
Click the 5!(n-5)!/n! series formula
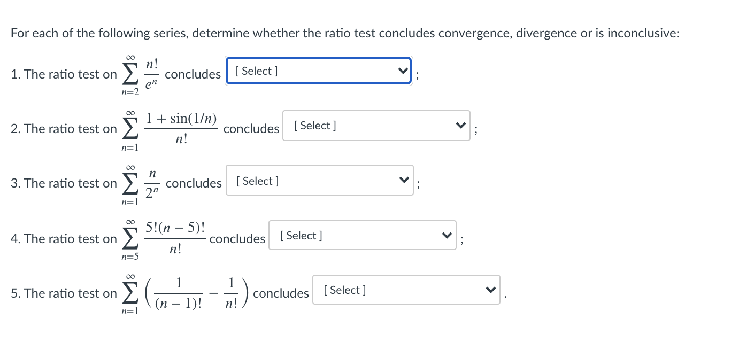click(x=164, y=239)
